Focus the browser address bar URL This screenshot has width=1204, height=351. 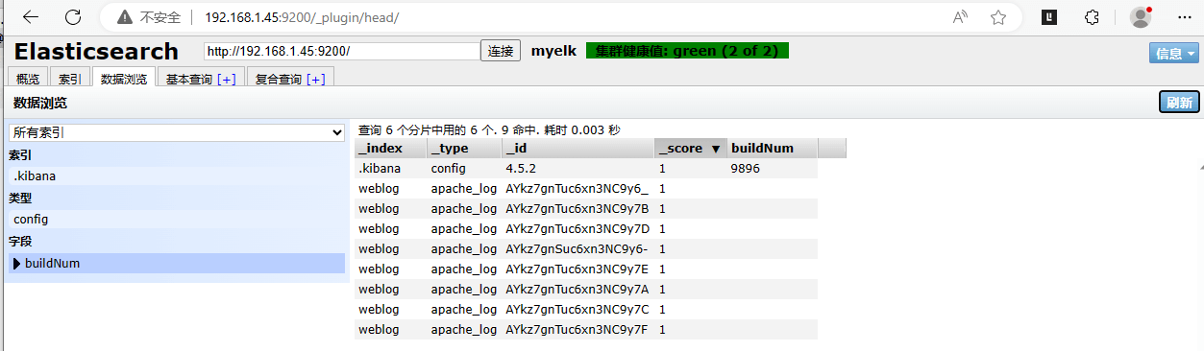point(302,17)
